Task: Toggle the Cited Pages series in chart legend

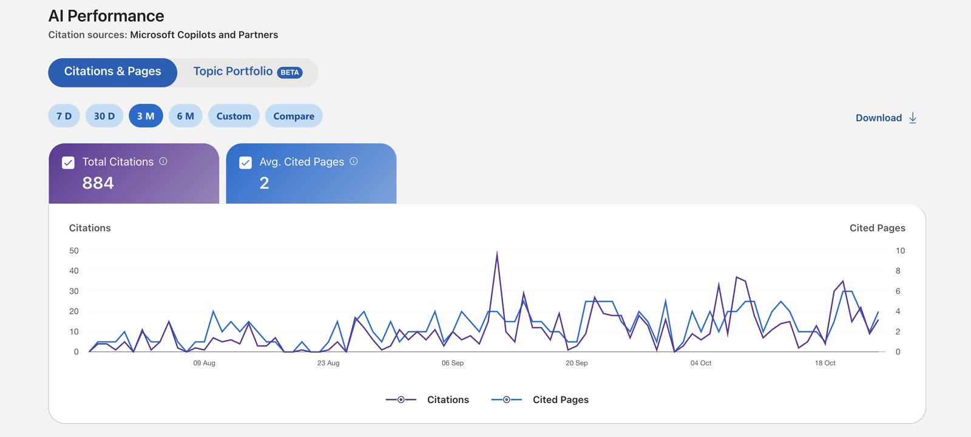Action: click(x=540, y=399)
